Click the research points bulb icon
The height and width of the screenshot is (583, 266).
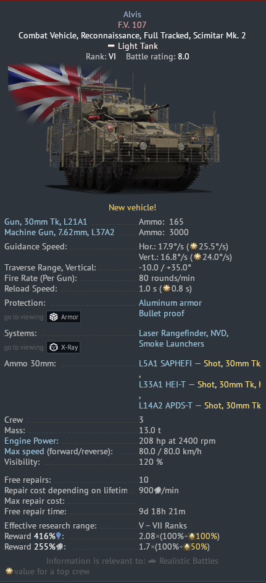[58, 536]
